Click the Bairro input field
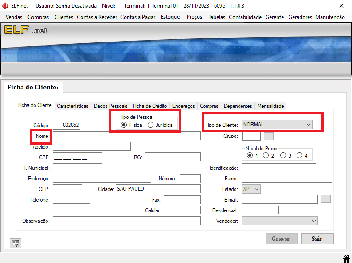The width and height of the screenshot is (352, 263). [x=287, y=179]
